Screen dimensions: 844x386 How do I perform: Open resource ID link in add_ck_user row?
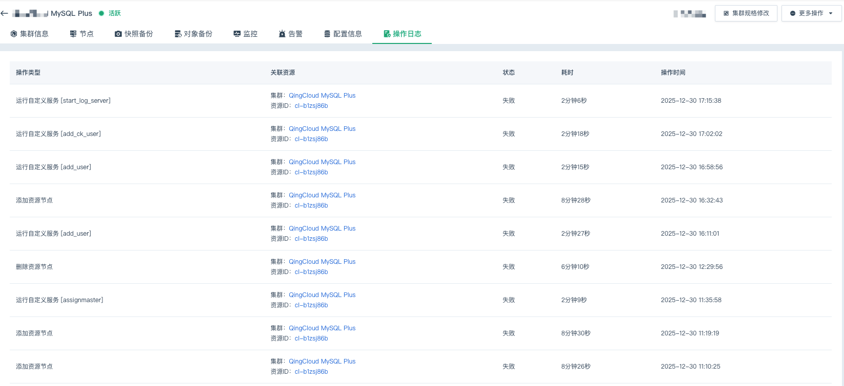click(311, 139)
